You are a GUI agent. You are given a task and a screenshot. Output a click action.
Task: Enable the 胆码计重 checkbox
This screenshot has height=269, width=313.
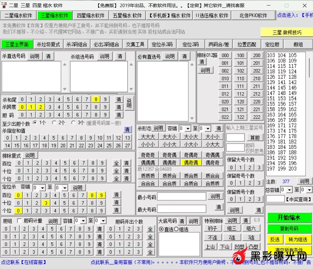(x=19, y=221)
